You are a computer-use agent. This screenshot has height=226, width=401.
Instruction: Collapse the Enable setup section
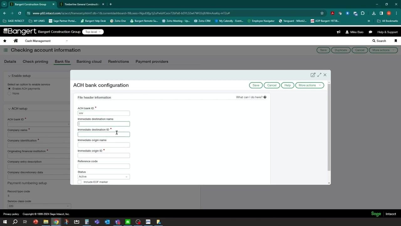[9, 76]
